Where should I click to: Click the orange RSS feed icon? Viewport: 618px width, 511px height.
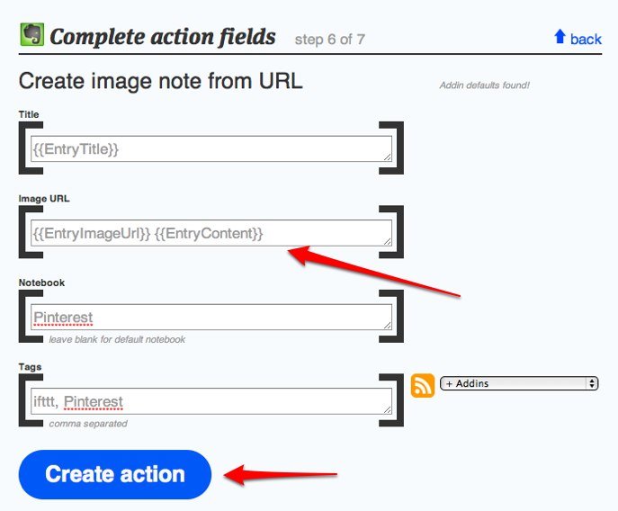click(423, 385)
